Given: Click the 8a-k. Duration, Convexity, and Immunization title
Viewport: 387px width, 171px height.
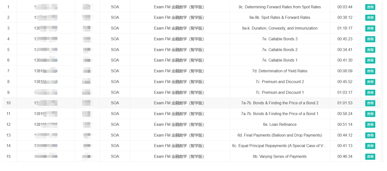Looking at the screenshot, I should coord(279,28).
